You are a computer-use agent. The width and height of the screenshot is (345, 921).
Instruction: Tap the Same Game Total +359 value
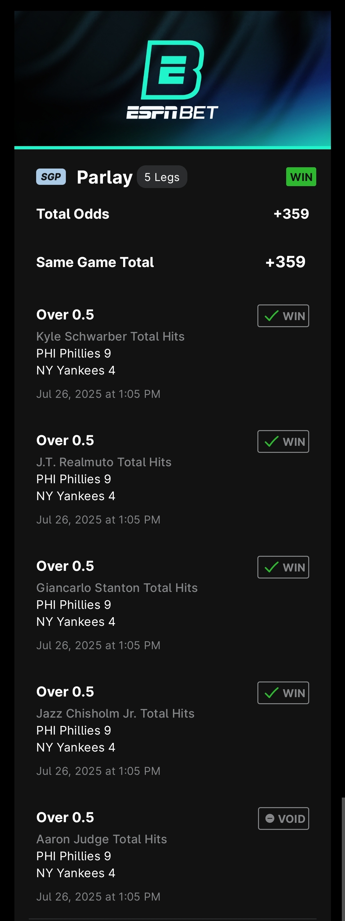click(x=285, y=262)
